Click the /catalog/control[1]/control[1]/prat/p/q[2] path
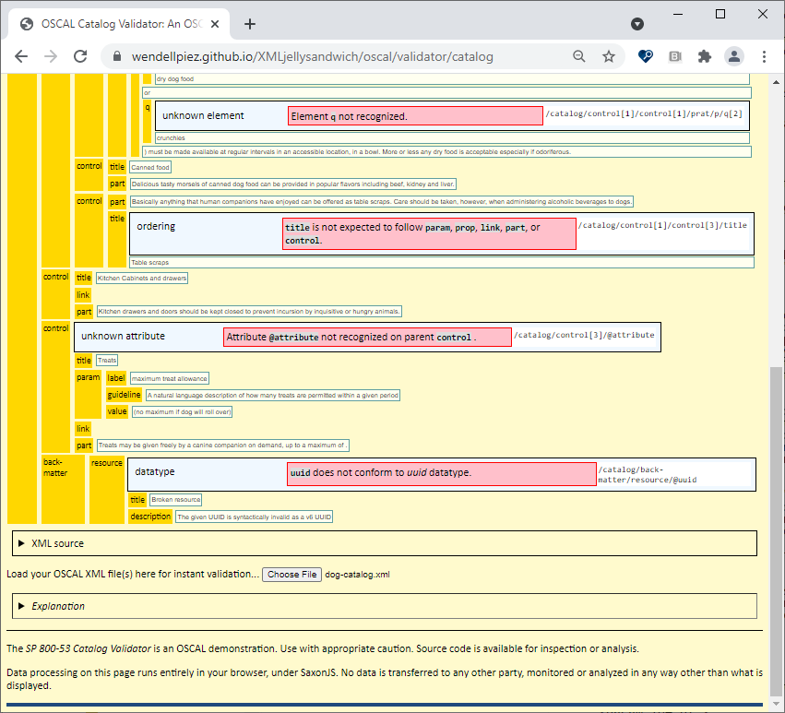Screen dimensions: 785x713 point(644,113)
